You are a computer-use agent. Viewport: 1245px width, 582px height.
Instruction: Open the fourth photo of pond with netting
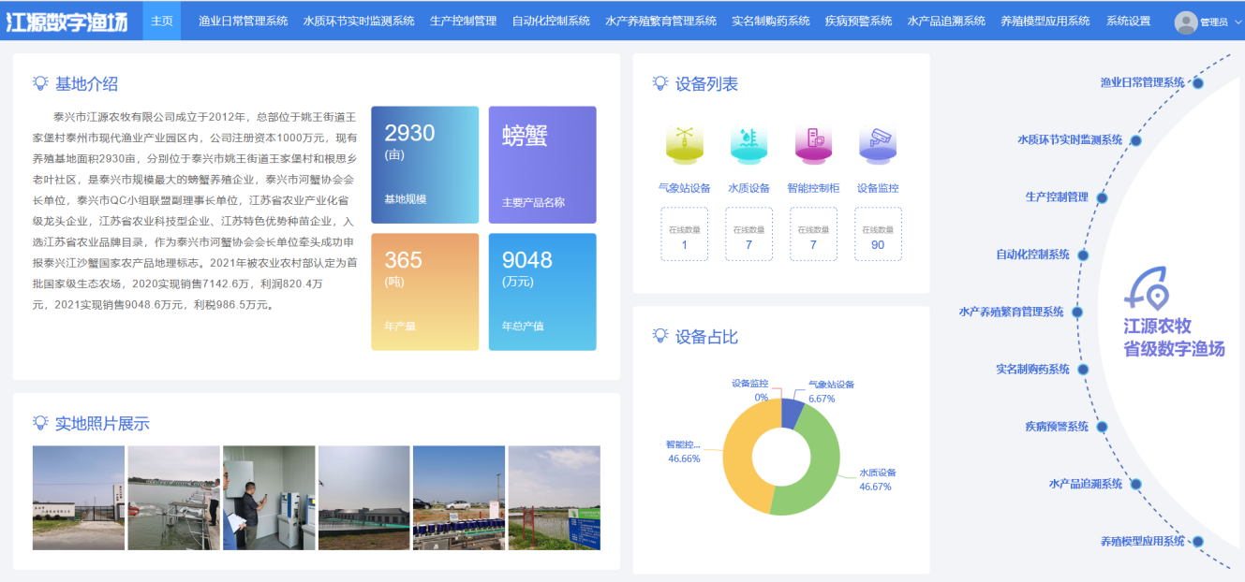363,498
